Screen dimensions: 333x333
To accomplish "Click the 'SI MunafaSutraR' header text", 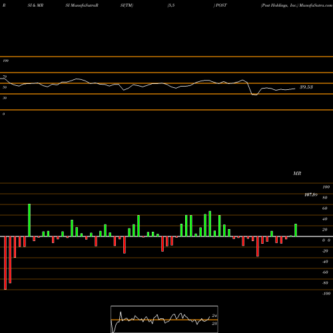I will pyautogui.click(x=82, y=5).
